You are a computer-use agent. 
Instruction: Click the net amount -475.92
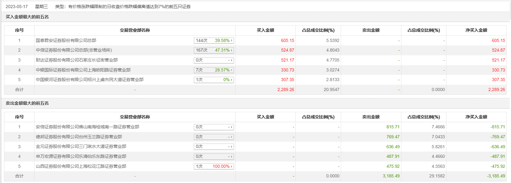498,166
